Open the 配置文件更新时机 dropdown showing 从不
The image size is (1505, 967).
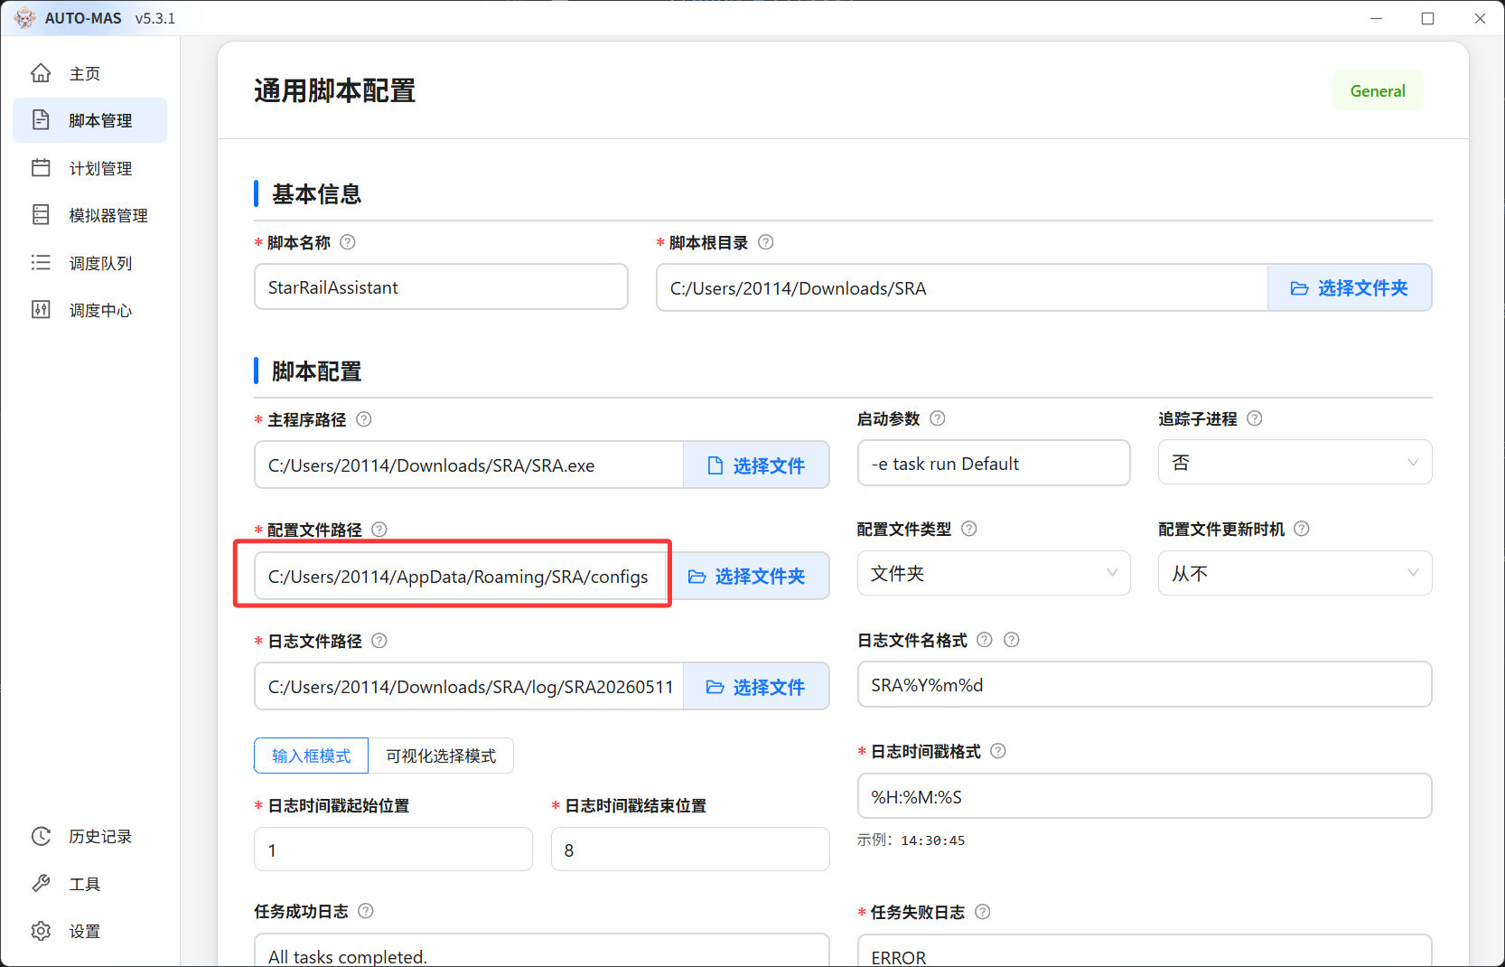point(1295,573)
